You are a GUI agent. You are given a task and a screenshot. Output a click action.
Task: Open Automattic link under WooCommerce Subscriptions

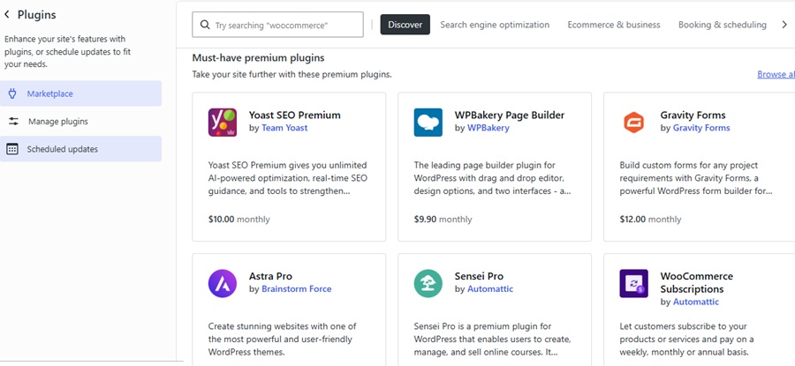(696, 302)
